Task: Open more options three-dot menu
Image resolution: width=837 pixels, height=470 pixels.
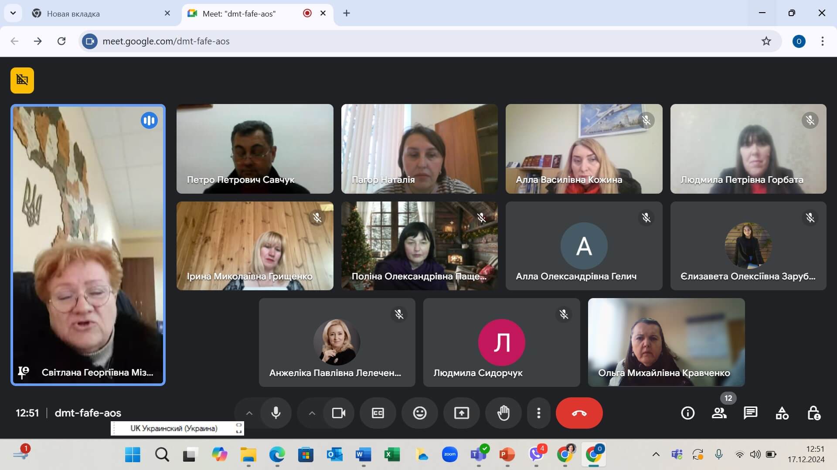Action: [538, 413]
